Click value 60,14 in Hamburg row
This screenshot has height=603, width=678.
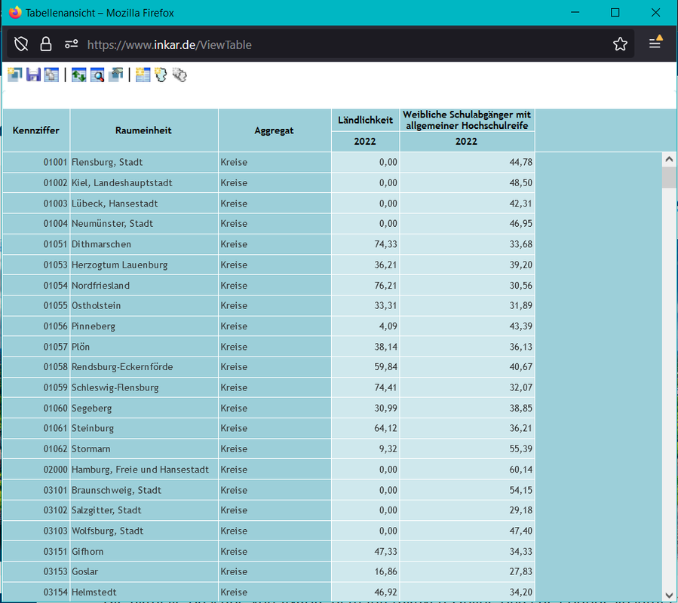click(467, 470)
